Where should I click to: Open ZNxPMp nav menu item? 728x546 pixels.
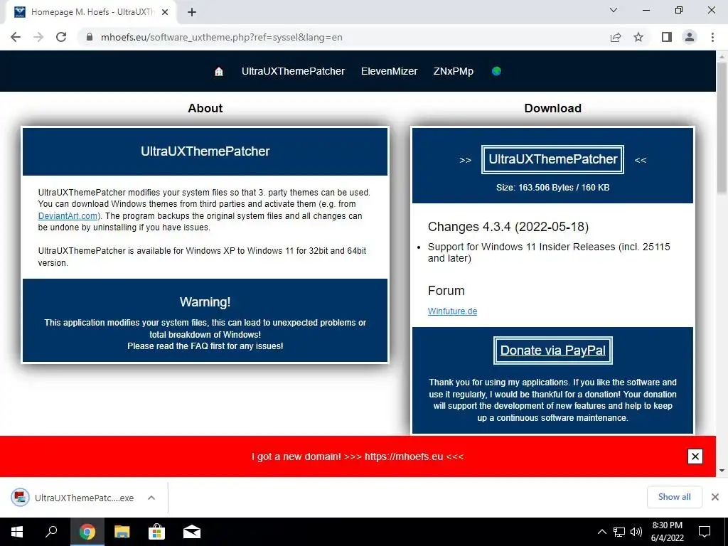(x=453, y=72)
